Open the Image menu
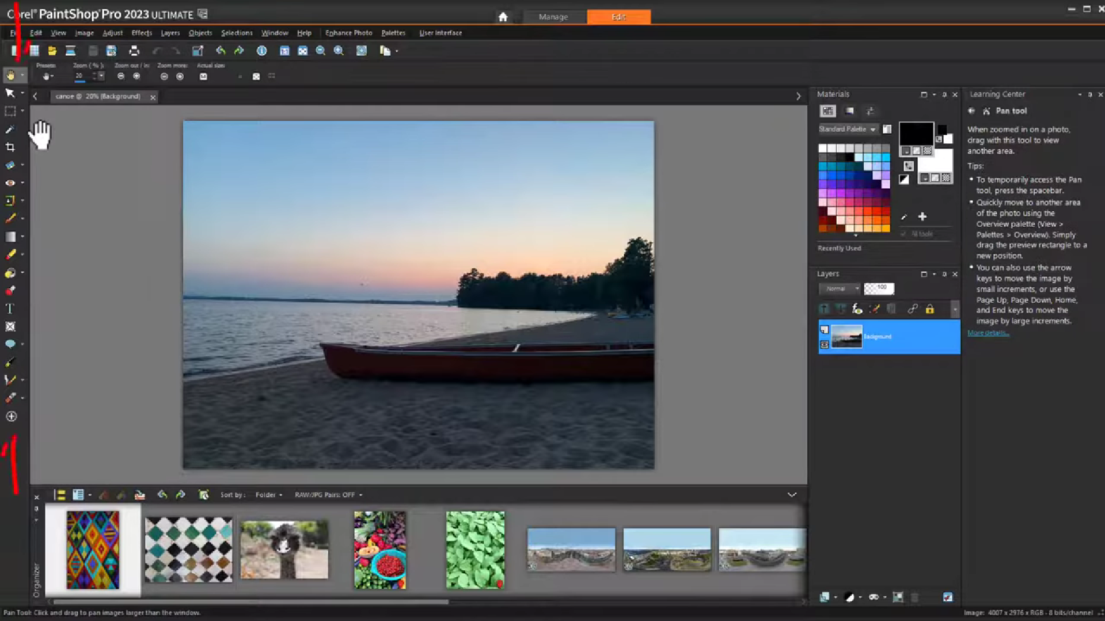 tap(84, 33)
